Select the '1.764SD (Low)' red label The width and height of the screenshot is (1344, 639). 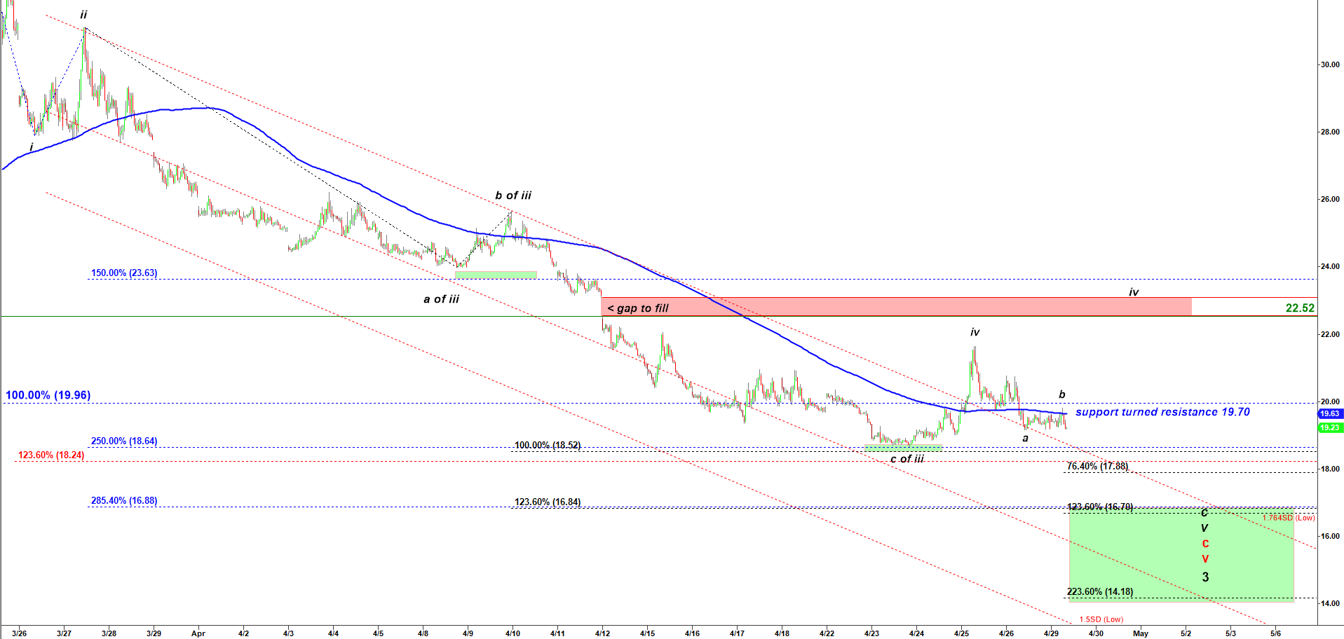click(x=1289, y=518)
